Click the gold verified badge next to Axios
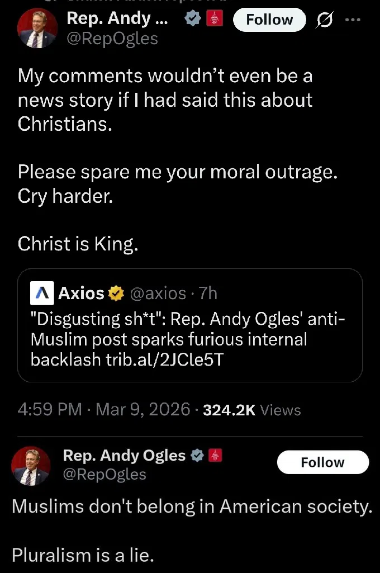Image resolution: width=380 pixels, height=573 pixels. pos(116,293)
